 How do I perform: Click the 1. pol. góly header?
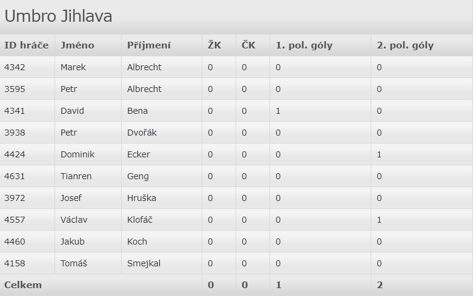(304, 45)
